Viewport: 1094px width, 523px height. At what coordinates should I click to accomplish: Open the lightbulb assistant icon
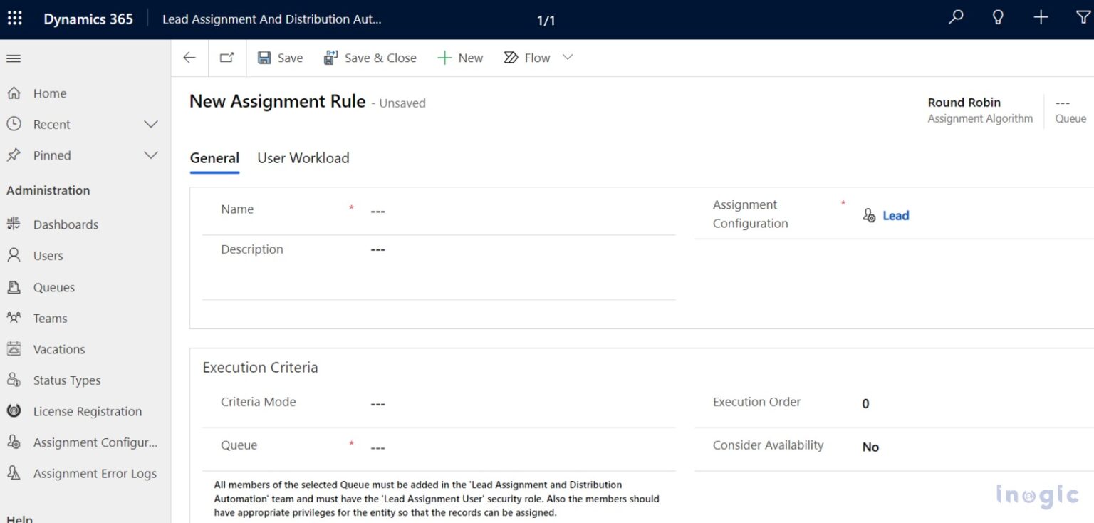pyautogui.click(x=998, y=18)
